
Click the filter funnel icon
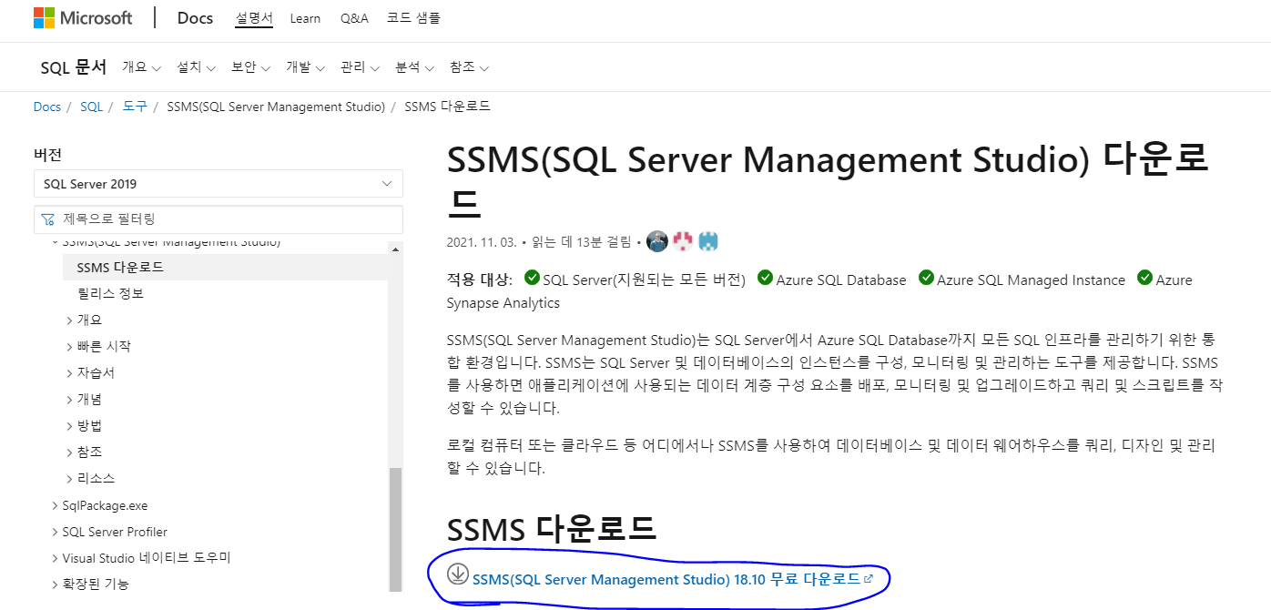pos(48,219)
